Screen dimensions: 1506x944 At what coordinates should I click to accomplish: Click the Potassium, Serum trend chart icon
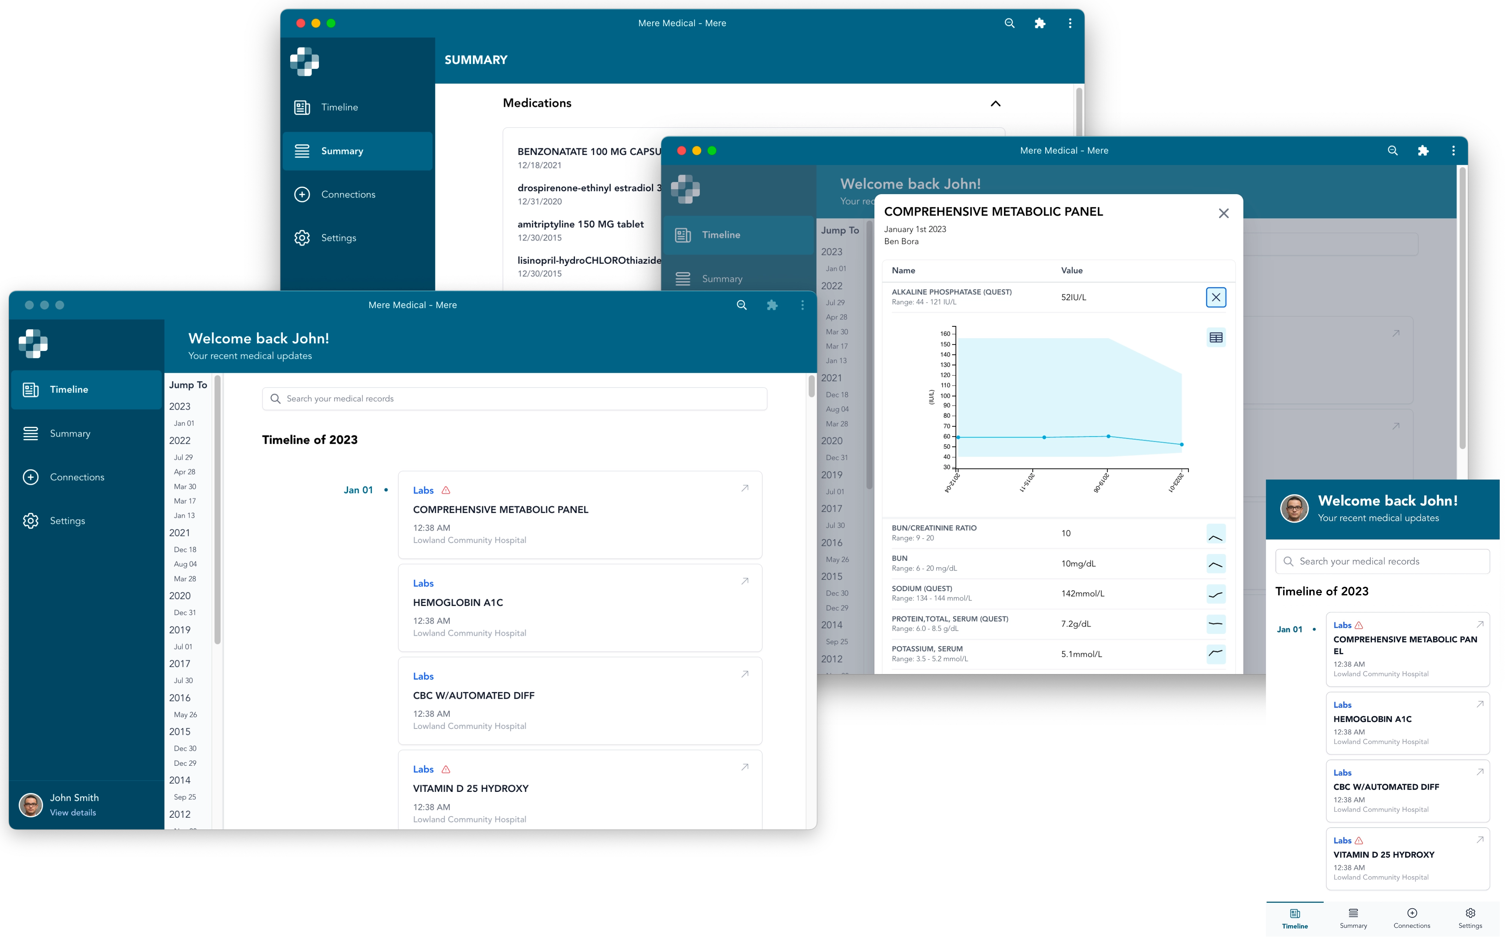[x=1215, y=654]
